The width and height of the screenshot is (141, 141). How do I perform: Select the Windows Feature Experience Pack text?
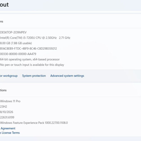point(34,123)
